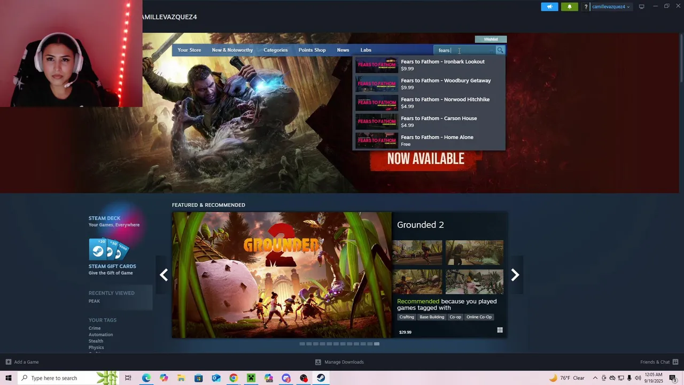Switch to Big Picture mode monitor icon
The height and width of the screenshot is (385, 684).
click(x=641, y=6)
